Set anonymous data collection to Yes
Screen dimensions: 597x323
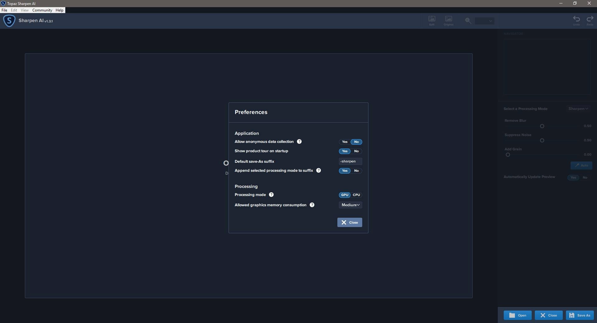tap(345, 142)
